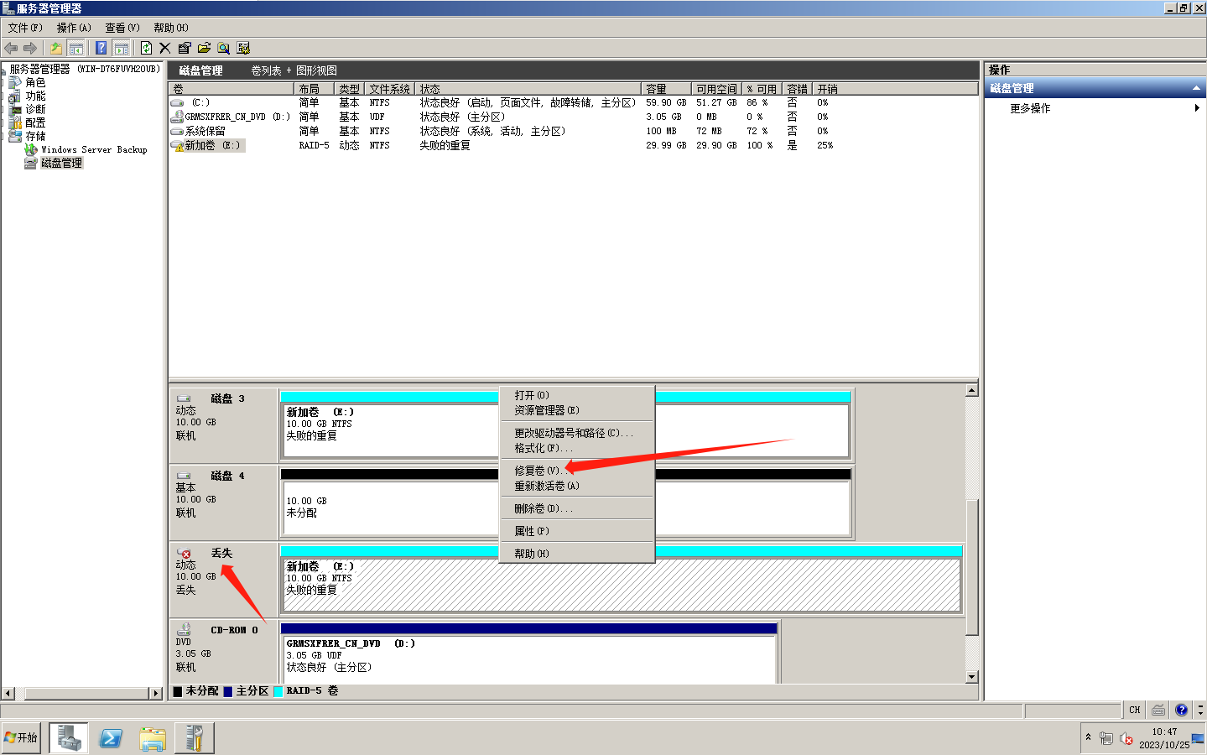The height and width of the screenshot is (755, 1207).
Task: Open the 文件(F) menu
Action: click(25, 28)
